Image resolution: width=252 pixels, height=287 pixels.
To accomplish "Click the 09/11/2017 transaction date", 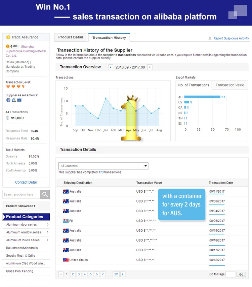I will [x=217, y=191].
